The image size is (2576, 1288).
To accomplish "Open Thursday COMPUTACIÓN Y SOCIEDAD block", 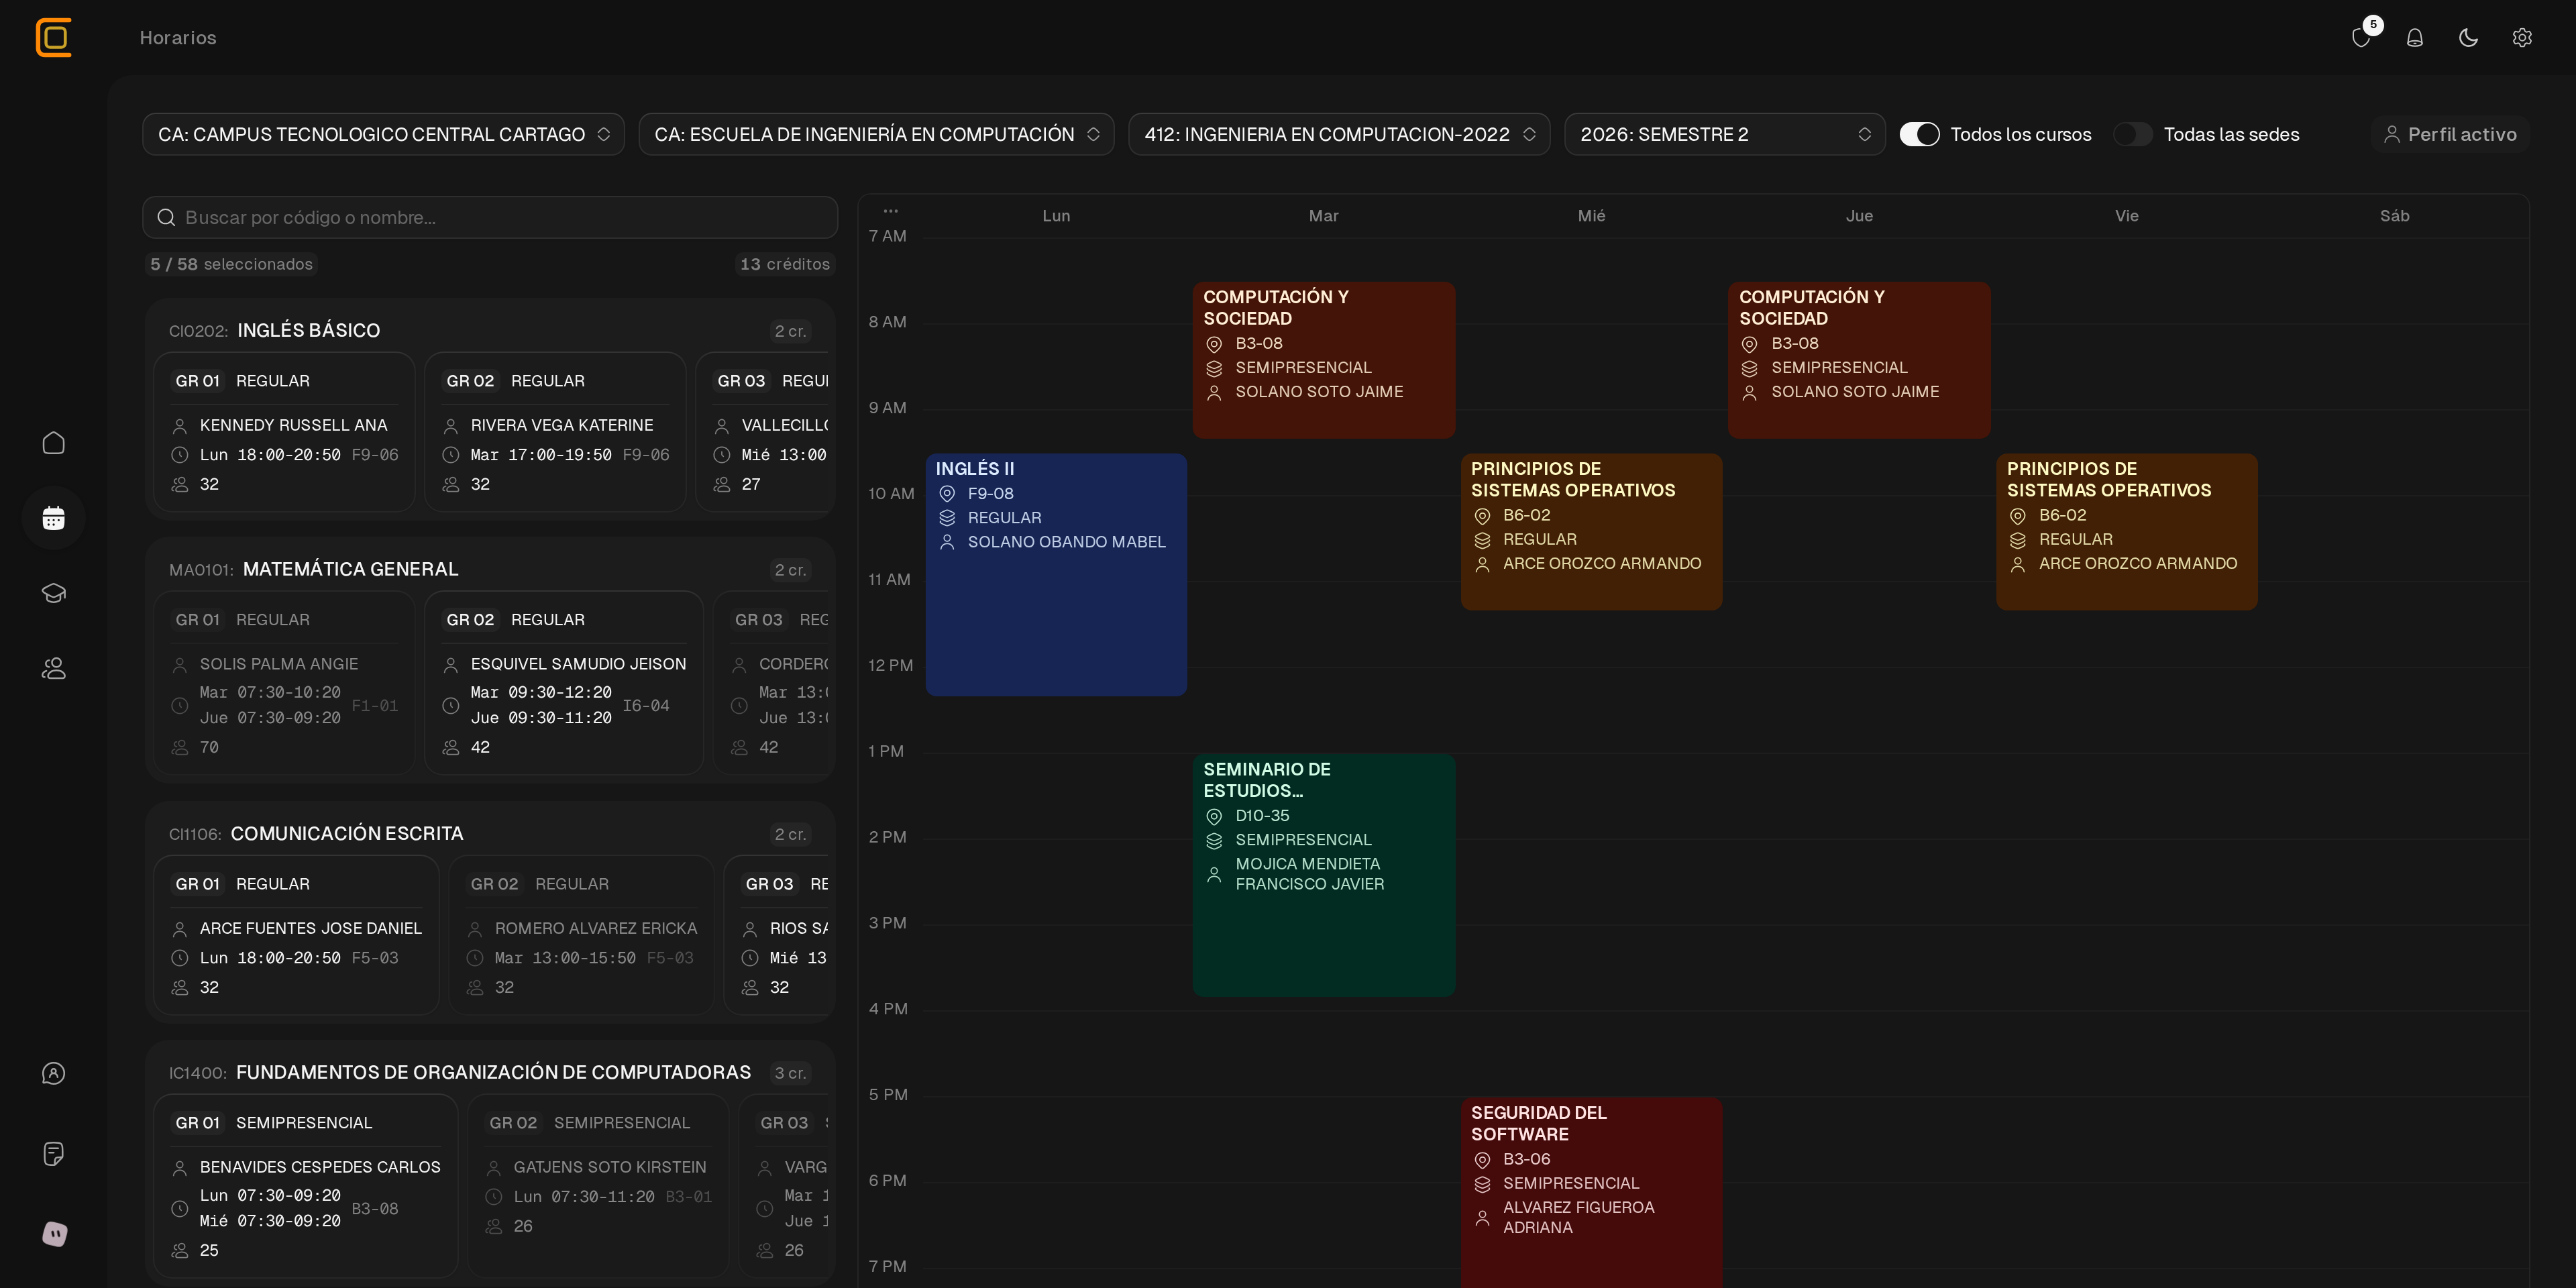I will click(1859, 360).
